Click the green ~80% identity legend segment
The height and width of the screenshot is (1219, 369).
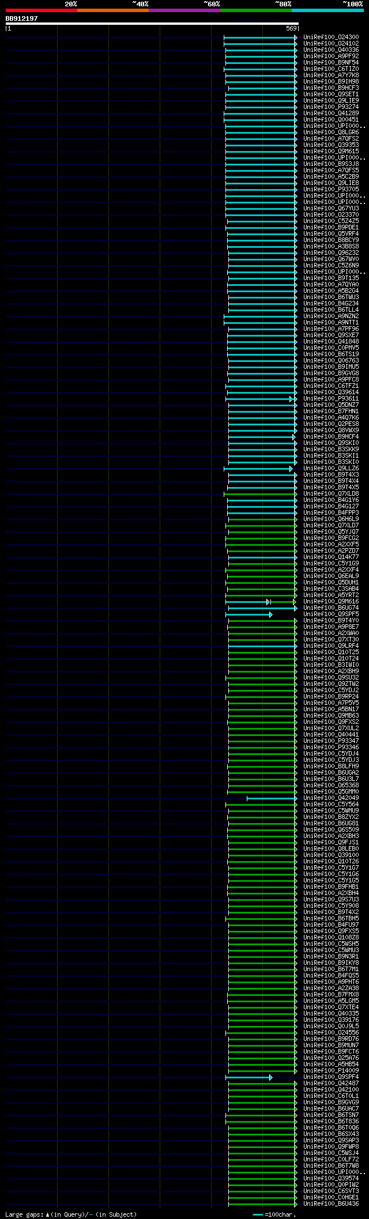[256, 10]
